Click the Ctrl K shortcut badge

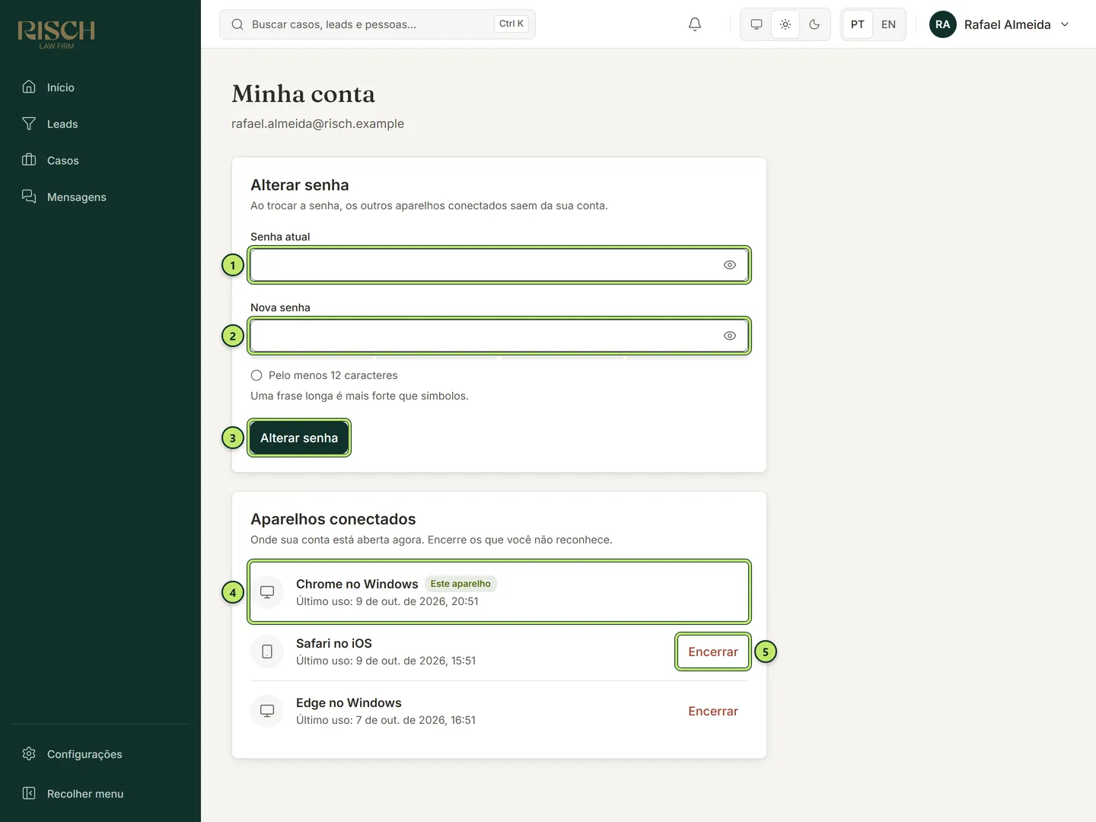(x=511, y=24)
